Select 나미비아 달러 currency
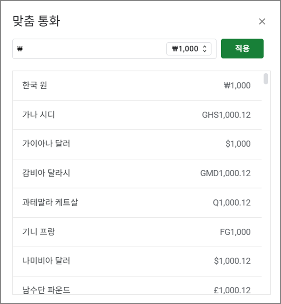Screen dimensions: 281x304 click(x=137, y=261)
